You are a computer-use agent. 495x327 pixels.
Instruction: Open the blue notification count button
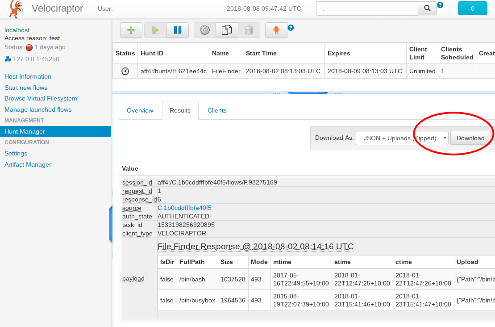coord(473,8)
